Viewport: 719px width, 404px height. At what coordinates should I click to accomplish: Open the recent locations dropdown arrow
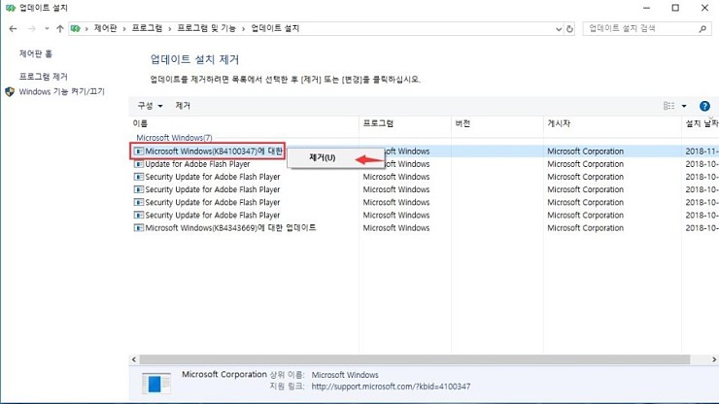[47, 28]
